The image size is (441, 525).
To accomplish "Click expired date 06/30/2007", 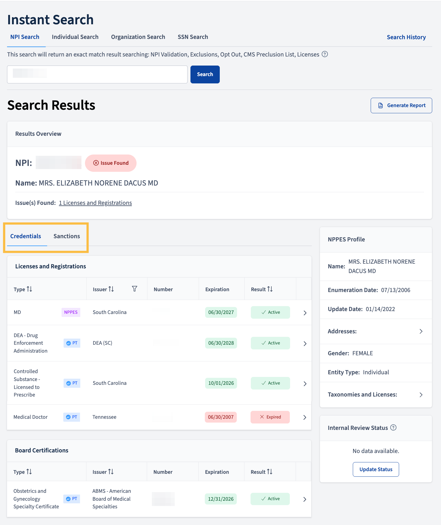I will coord(221,417).
